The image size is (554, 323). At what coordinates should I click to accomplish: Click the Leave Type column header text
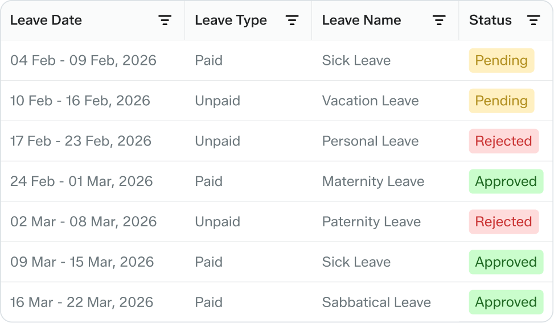click(231, 20)
